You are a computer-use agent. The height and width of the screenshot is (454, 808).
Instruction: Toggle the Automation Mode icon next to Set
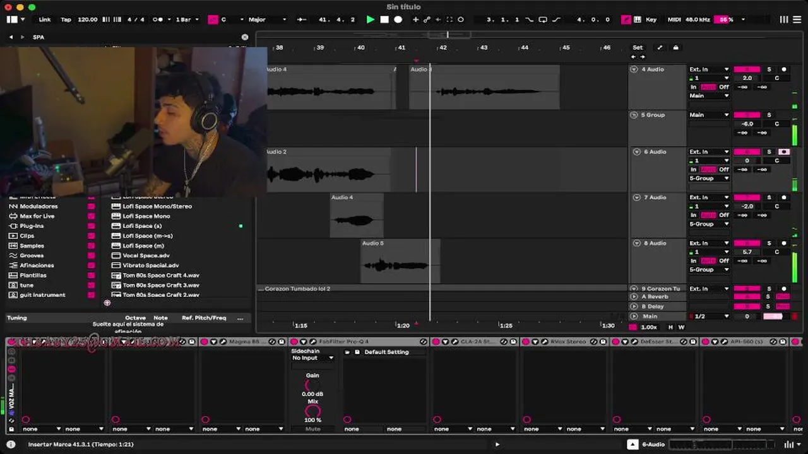coord(660,47)
